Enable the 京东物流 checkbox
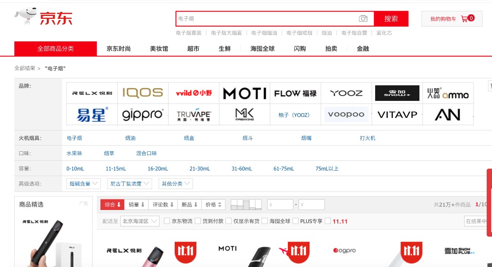The image size is (492, 267). 167,221
